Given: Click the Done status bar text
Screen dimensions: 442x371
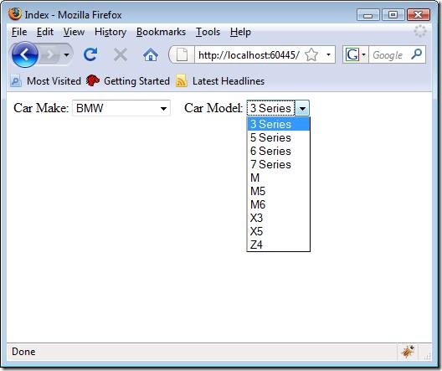Looking at the screenshot, I should point(23,352).
